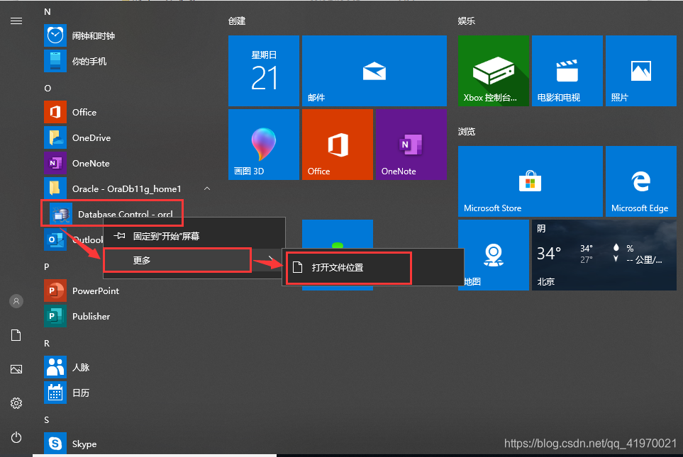Click the 创建 tile group title

click(237, 21)
